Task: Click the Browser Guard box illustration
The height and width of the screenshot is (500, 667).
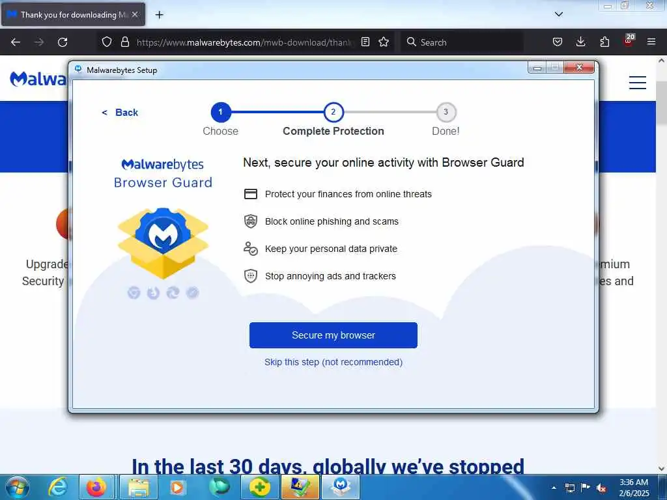Action: tap(163, 243)
